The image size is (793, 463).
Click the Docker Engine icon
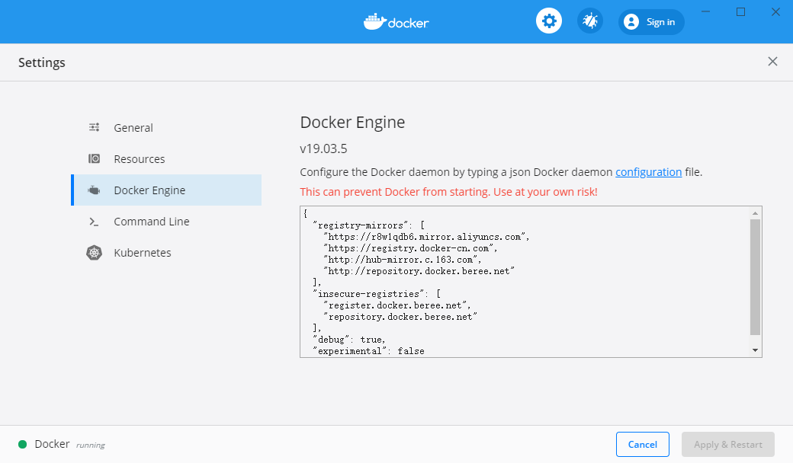click(94, 190)
